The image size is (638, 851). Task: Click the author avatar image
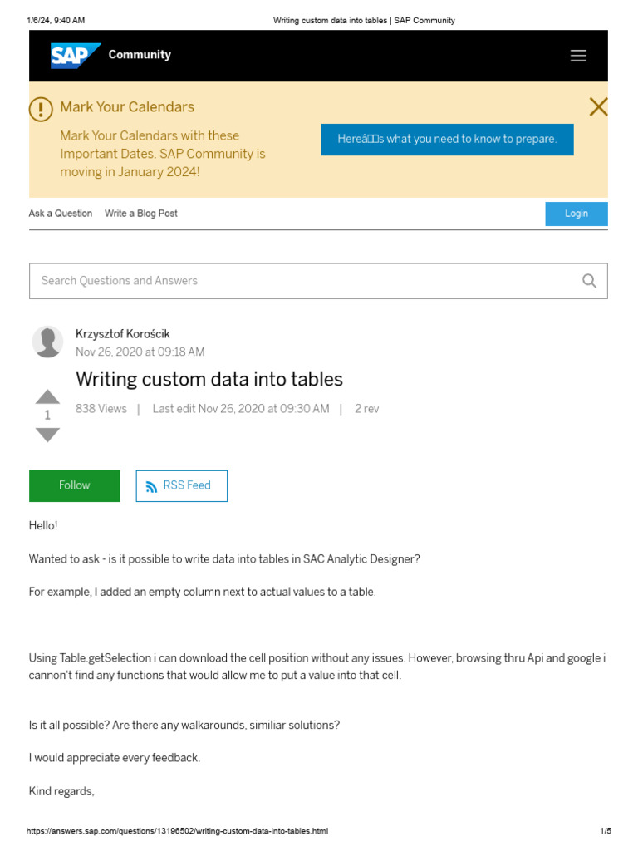tap(47, 342)
